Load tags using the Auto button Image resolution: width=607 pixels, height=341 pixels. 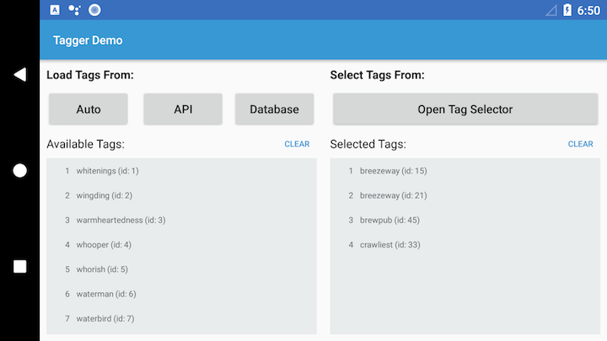point(89,109)
